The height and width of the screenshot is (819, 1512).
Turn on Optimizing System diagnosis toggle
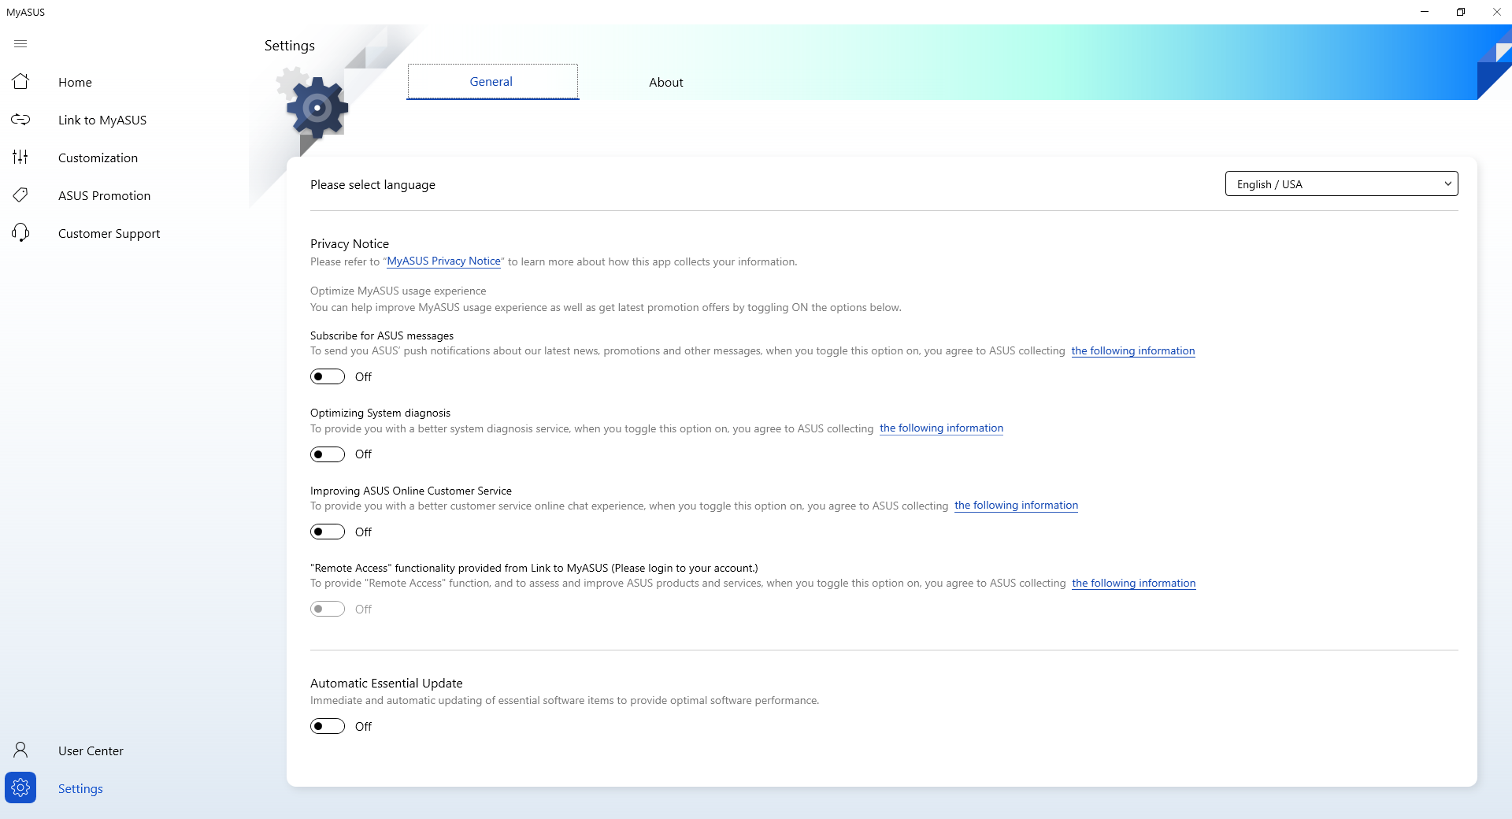328,454
